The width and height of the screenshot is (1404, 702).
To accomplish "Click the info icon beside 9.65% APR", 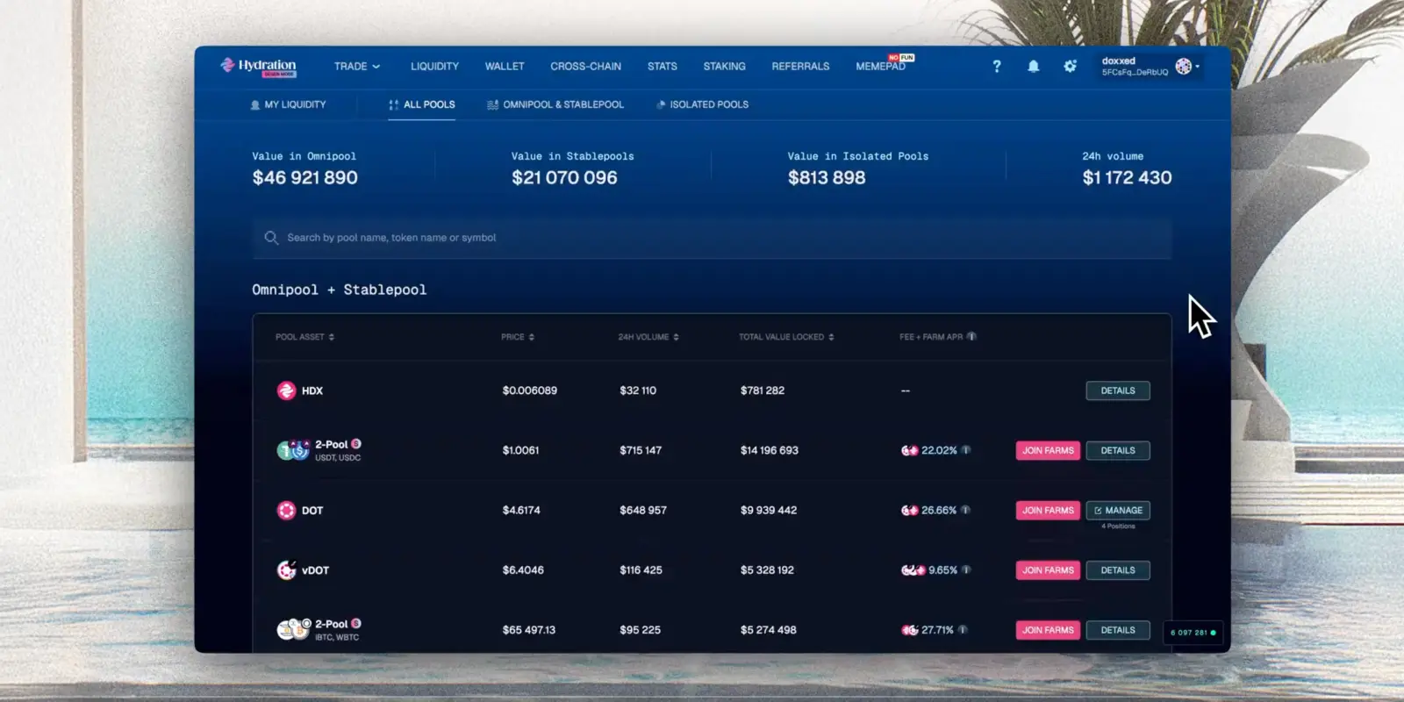I will [966, 569].
